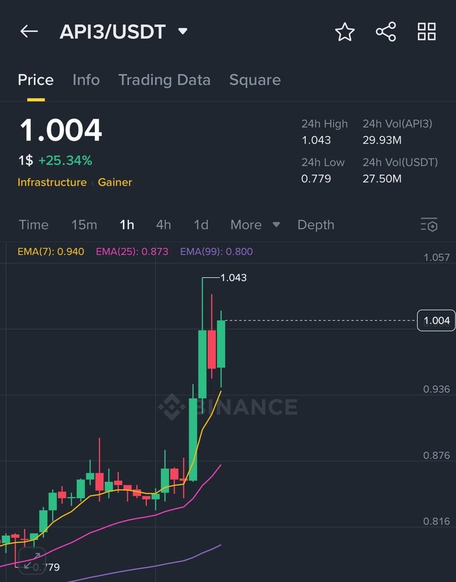Tap the +25.34% change value
This screenshot has height=582, width=456.
(65, 161)
